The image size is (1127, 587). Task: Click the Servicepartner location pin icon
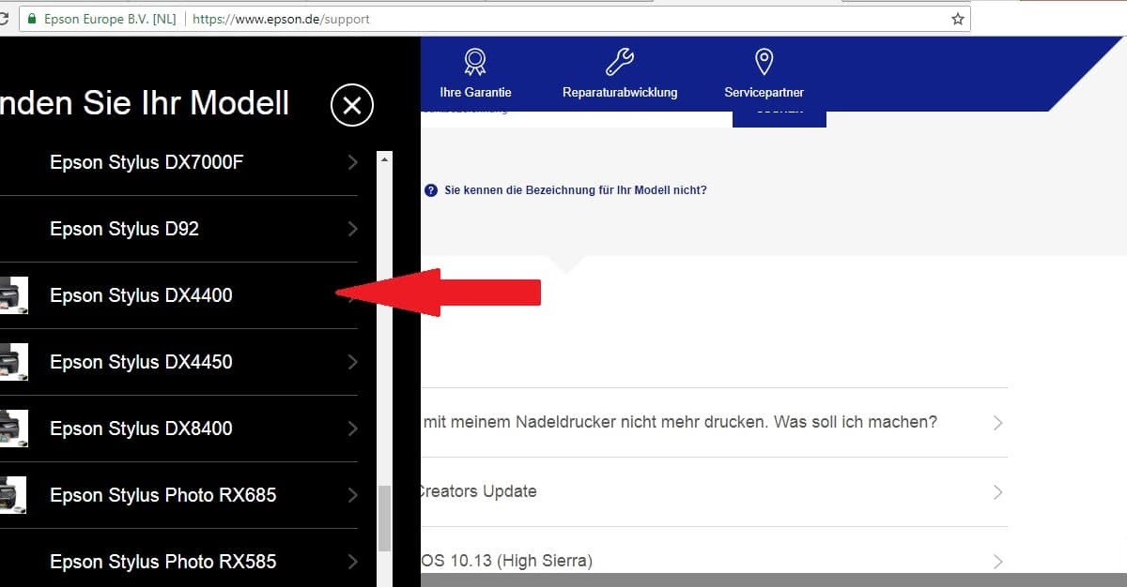pos(764,62)
